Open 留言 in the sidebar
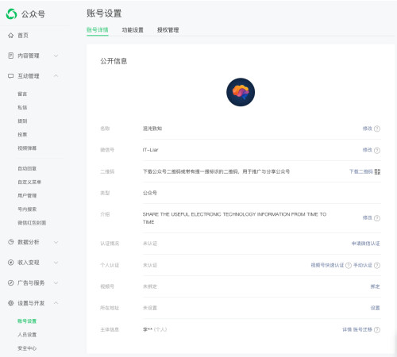The image size is (397, 357). [22, 94]
